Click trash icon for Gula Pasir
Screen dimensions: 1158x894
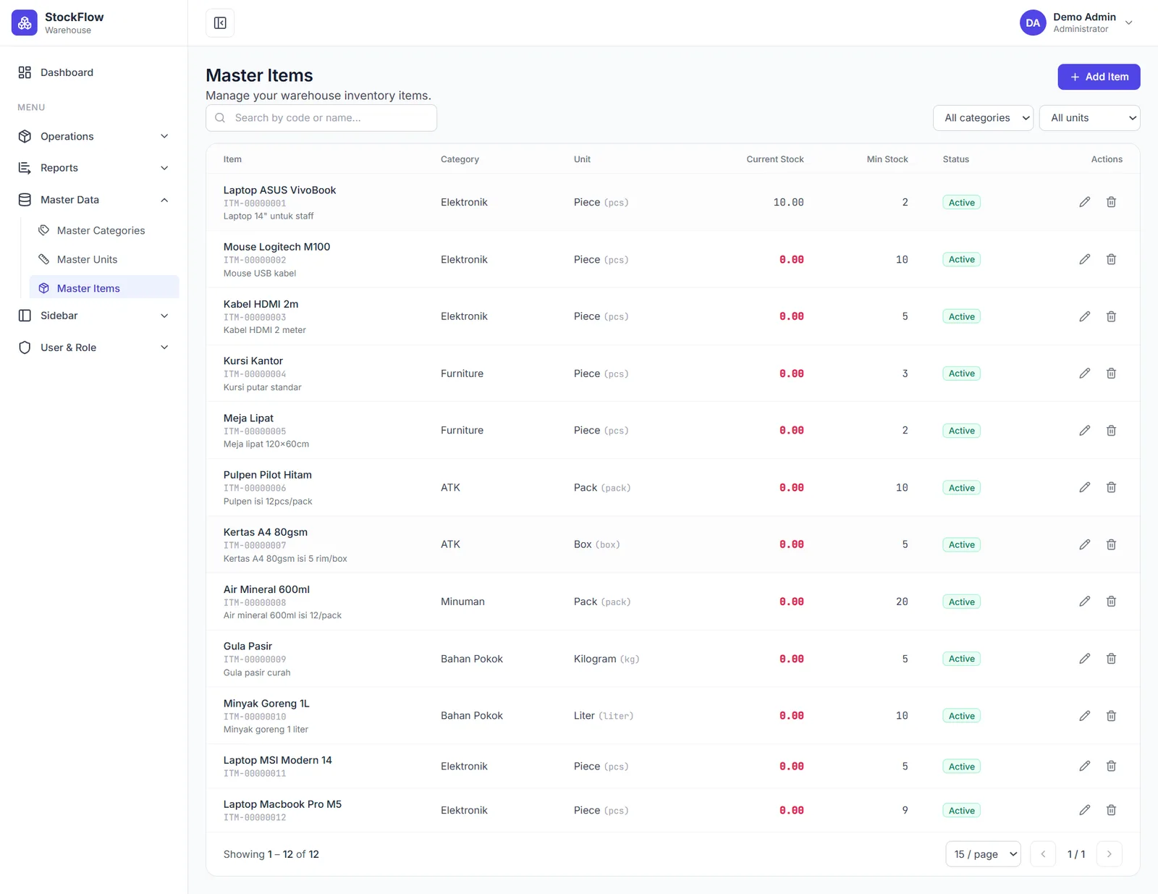point(1111,659)
